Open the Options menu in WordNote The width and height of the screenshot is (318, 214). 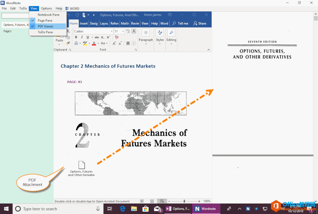coord(46,8)
